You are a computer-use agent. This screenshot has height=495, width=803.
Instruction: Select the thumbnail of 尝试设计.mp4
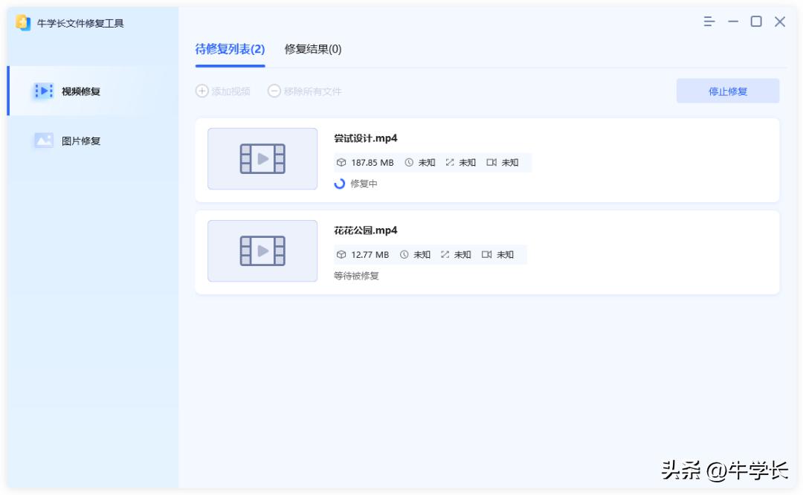(262, 159)
